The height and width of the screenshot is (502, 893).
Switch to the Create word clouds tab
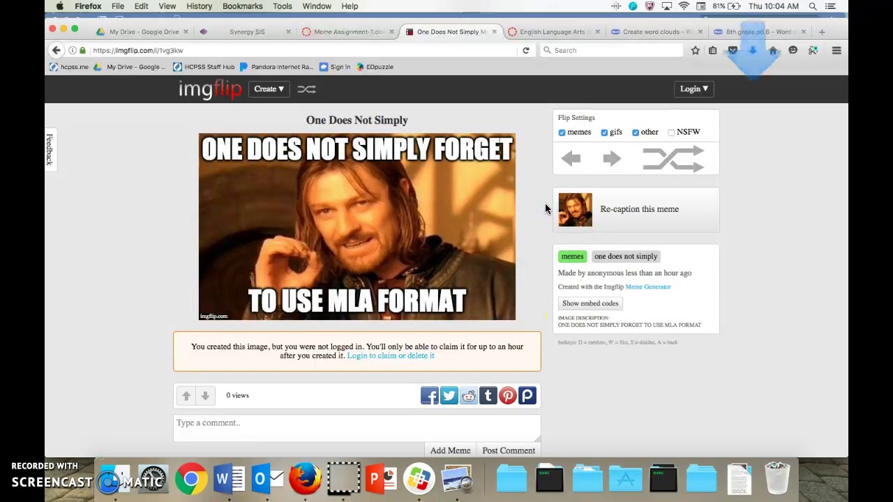pyautogui.click(x=656, y=32)
